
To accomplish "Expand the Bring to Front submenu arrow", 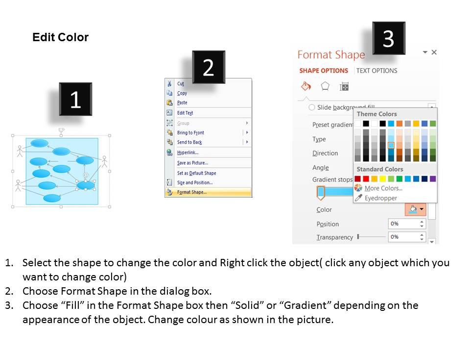I will (247, 132).
